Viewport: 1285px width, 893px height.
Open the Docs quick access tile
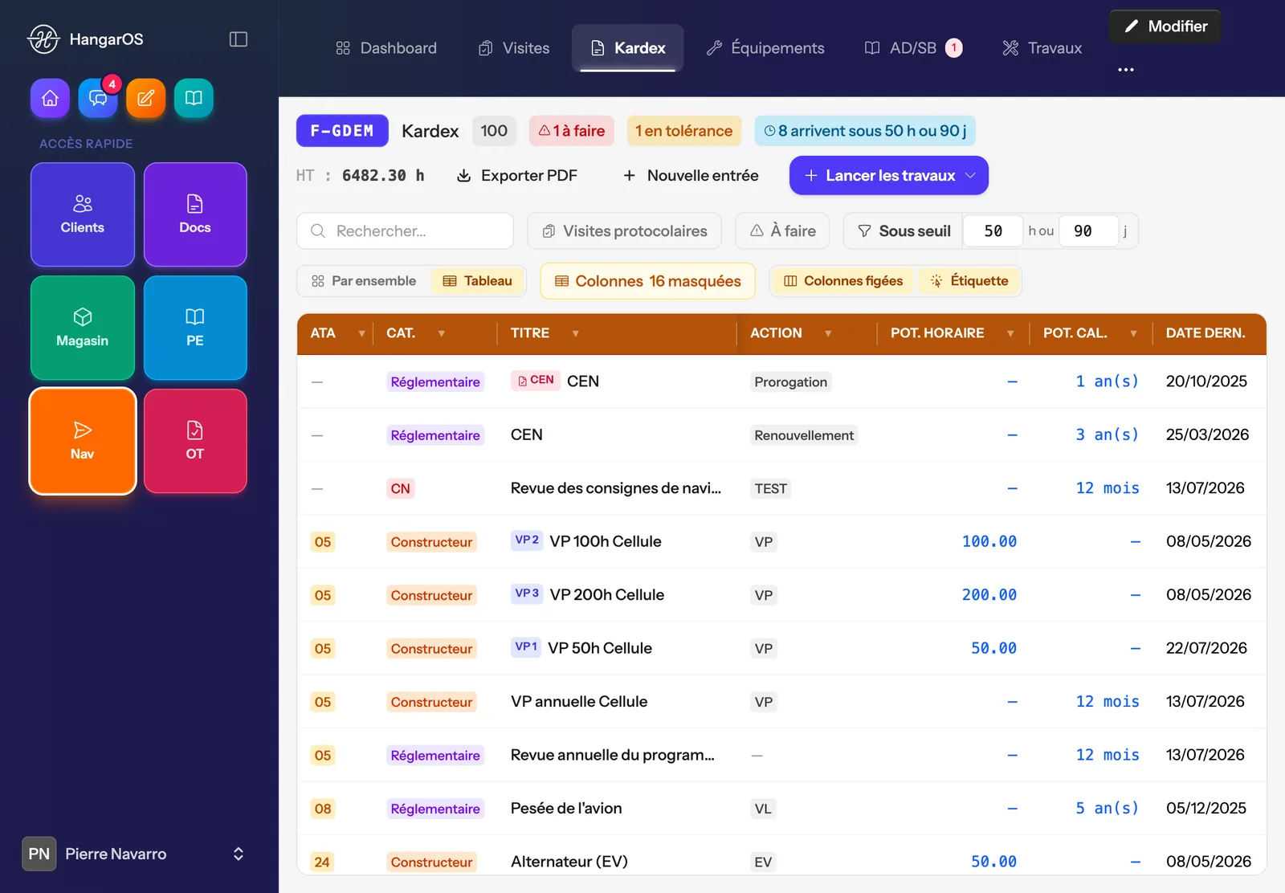pyautogui.click(x=195, y=214)
